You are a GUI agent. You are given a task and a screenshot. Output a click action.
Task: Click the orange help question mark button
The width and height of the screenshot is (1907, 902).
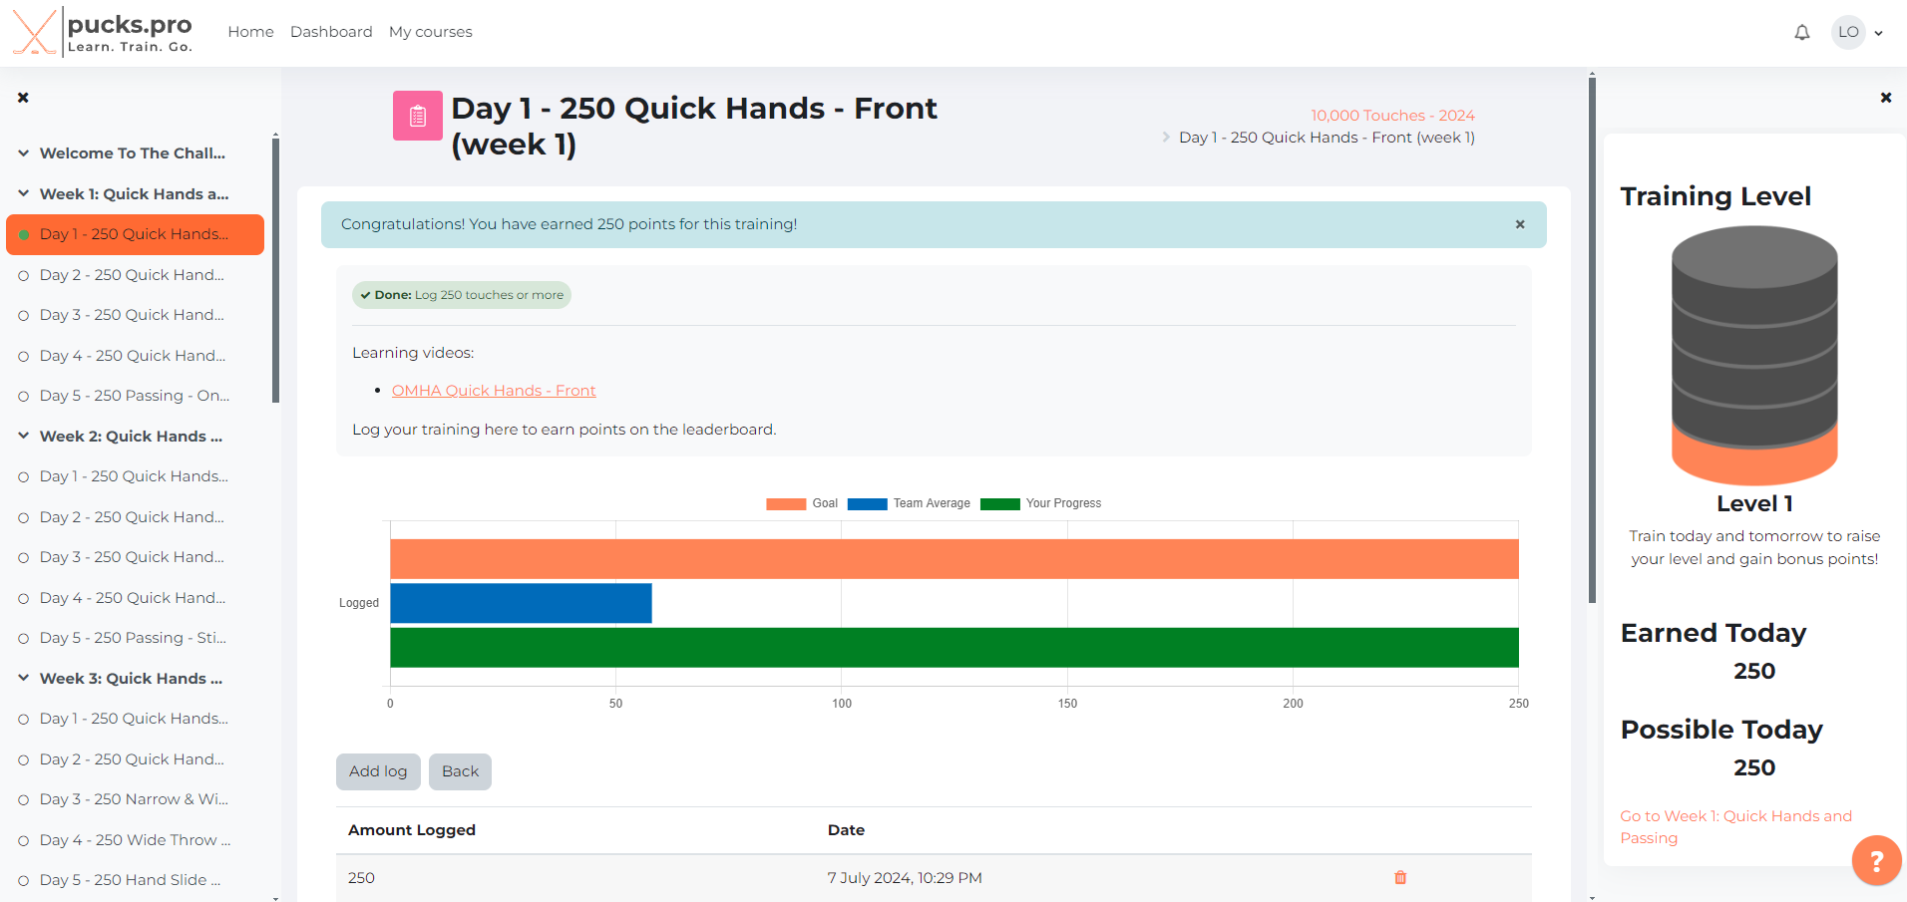(x=1875, y=860)
